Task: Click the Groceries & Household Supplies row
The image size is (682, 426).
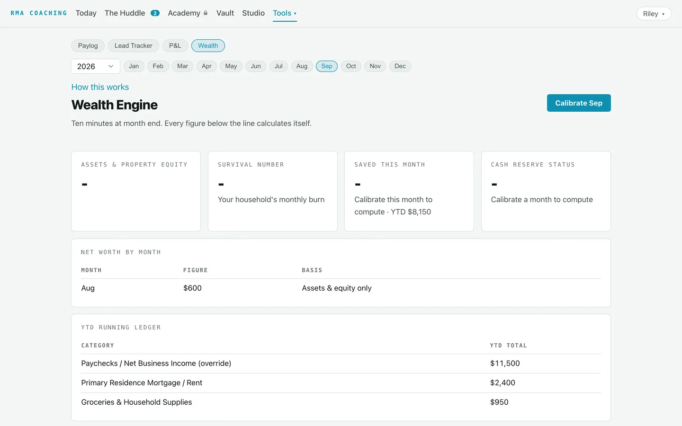Action: [341, 402]
